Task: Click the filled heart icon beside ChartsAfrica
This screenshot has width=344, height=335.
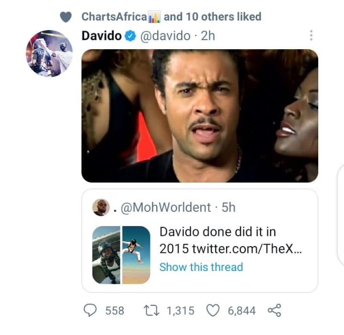Action: coord(66,17)
